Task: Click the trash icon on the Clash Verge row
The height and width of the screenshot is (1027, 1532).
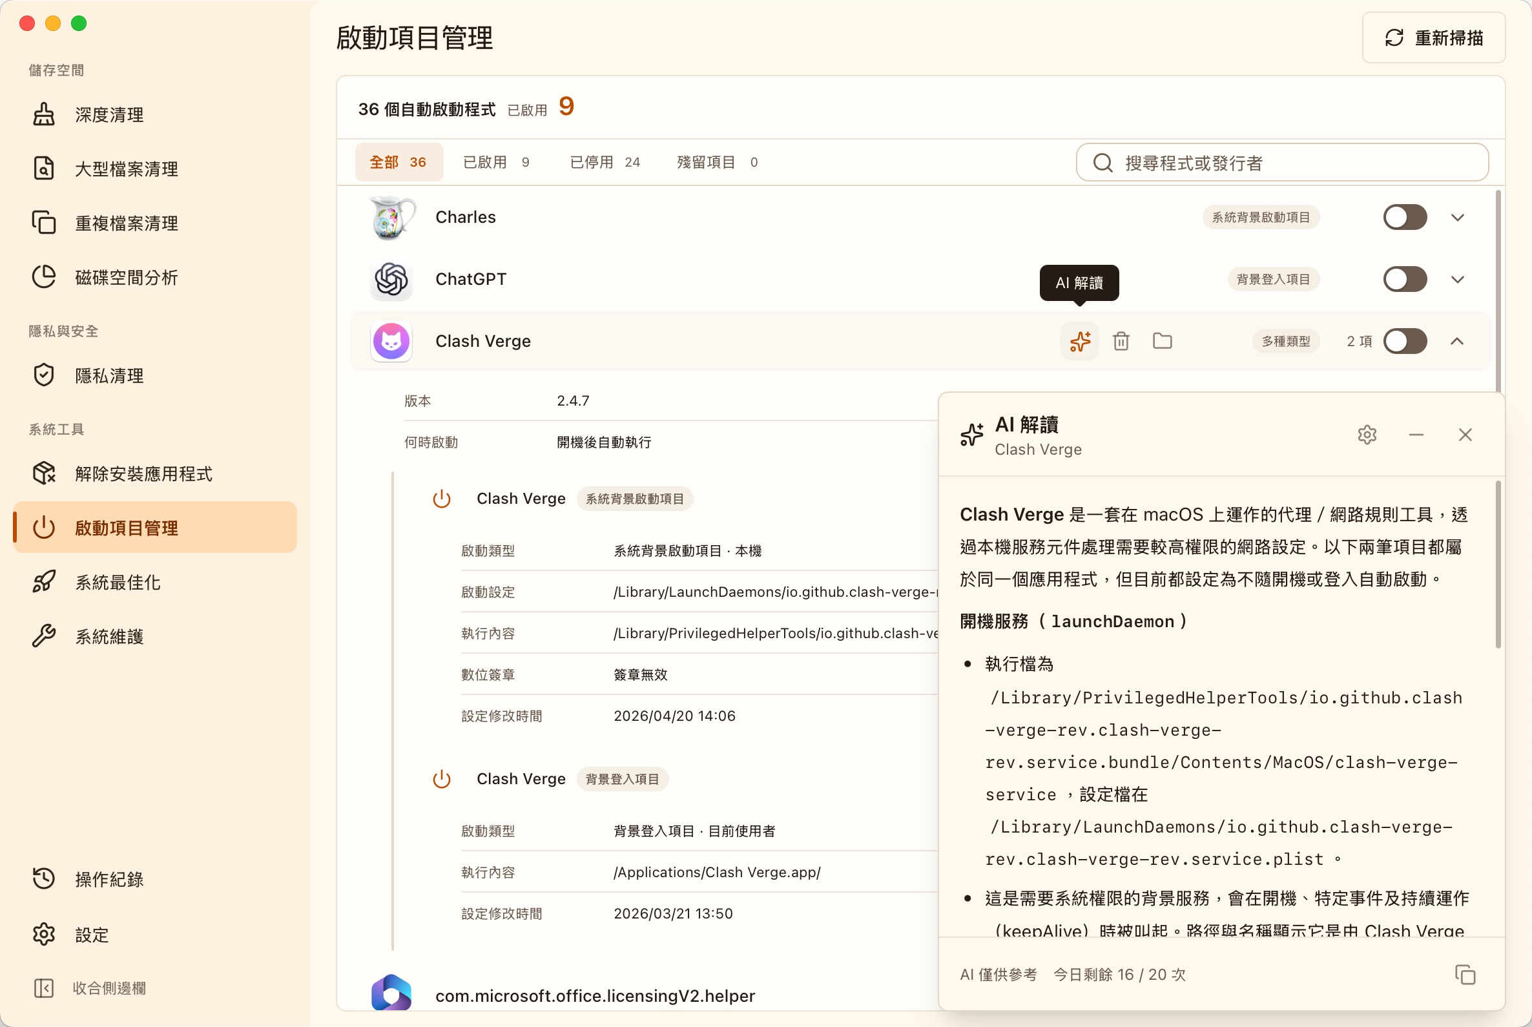Action: click(x=1121, y=341)
